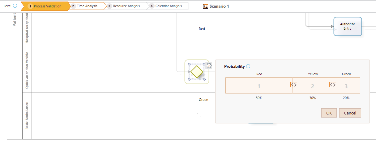
Task: Click the Yellow segment numbered 2
Action: point(313,85)
